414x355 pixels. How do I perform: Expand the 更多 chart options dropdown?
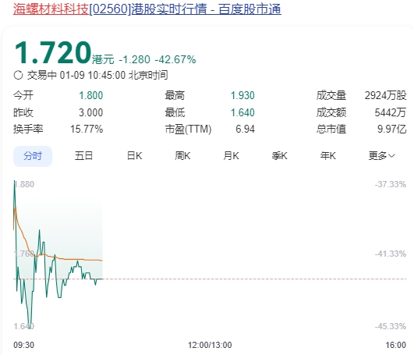[382, 156]
